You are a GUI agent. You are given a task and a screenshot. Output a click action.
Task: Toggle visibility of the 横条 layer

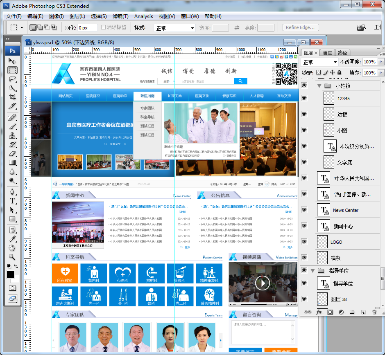[304, 257]
